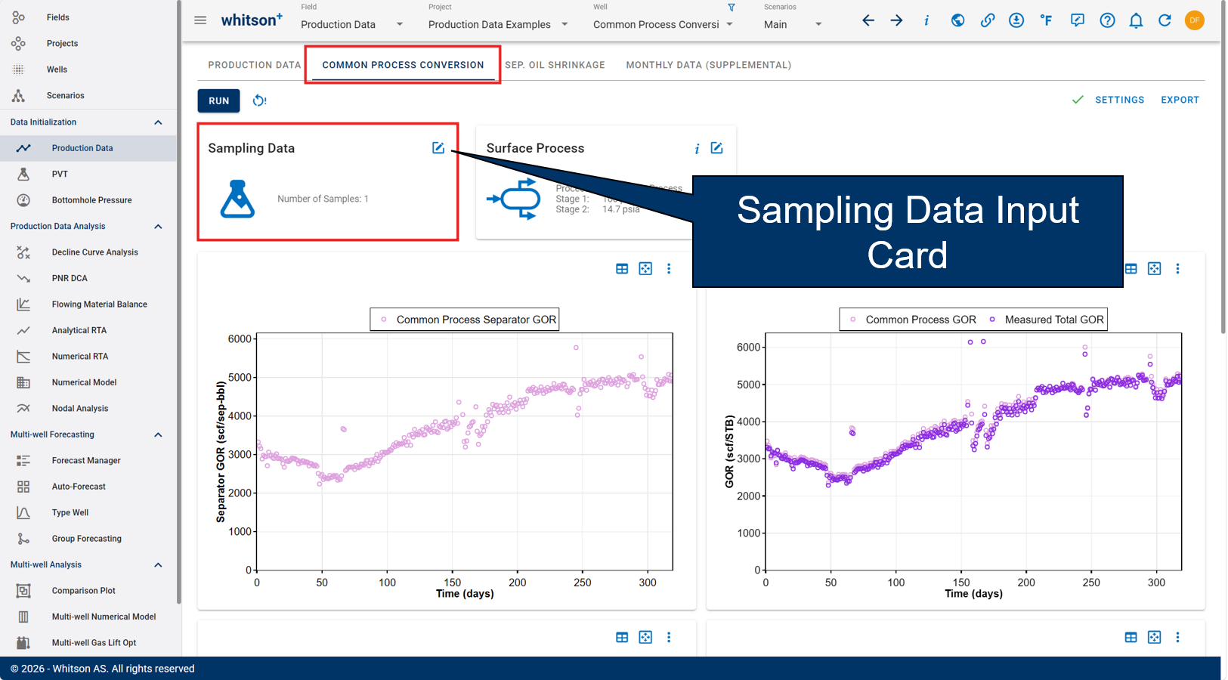
Task: Go forward with the right arrow icon
Action: pos(896,20)
